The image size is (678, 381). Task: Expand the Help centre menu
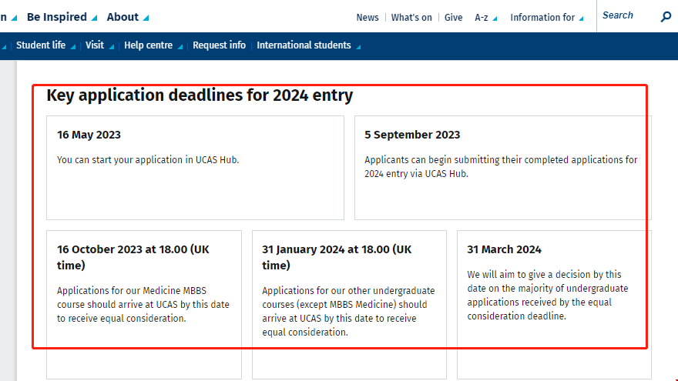pos(153,45)
